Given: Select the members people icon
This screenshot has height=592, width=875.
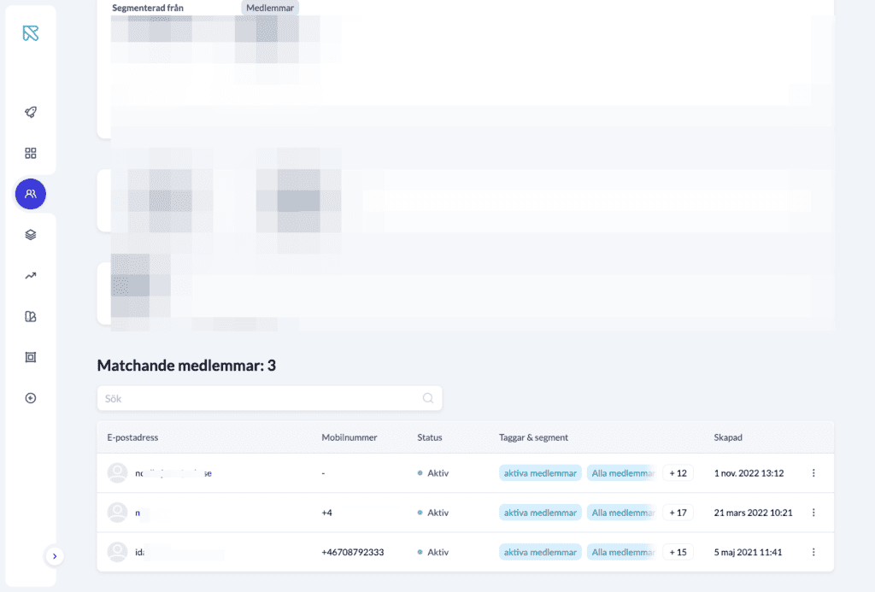Looking at the screenshot, I should [31, 194].
